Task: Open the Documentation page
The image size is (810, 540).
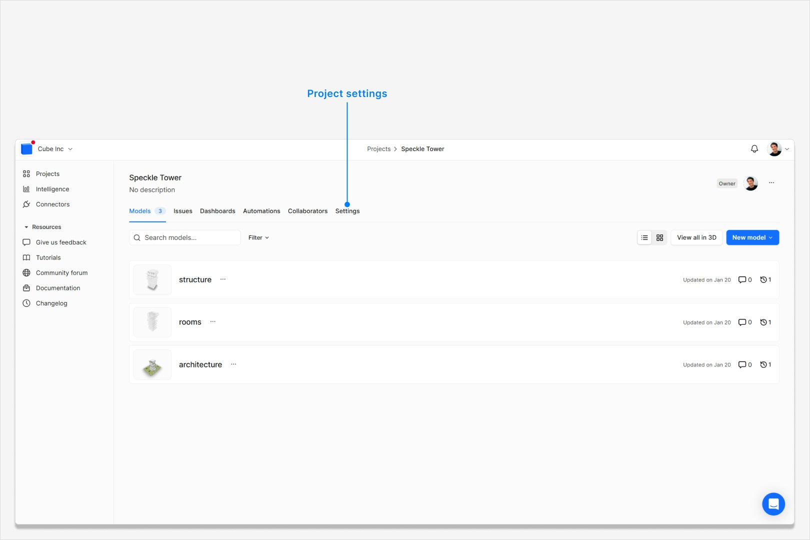Action: (57, 287)
